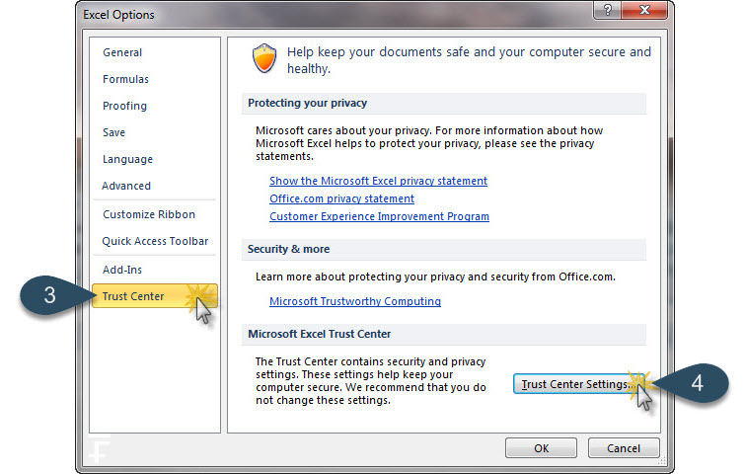745x474 pixels.
Task: Select the Language category
Action: pyautogui.click(x=127, y=159)
